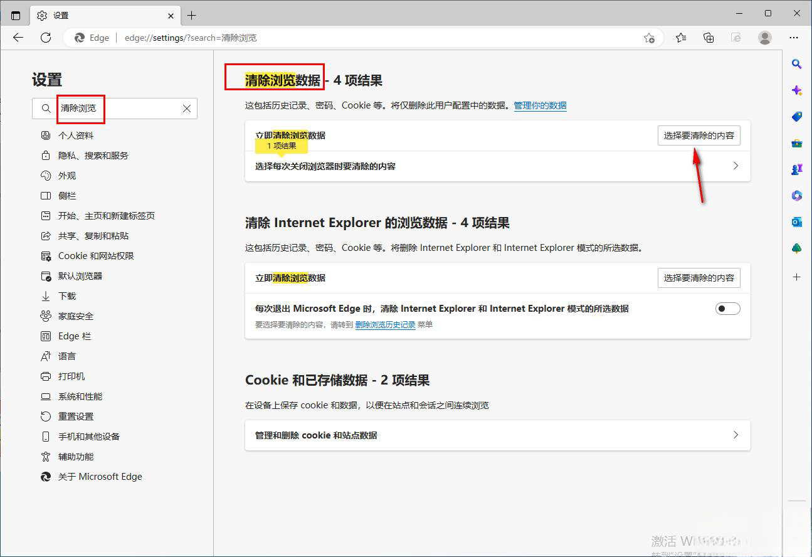The height and width of the screenshot is (557, 812).
Task: Click the settings search input field
Action: [x=115, y=109]
